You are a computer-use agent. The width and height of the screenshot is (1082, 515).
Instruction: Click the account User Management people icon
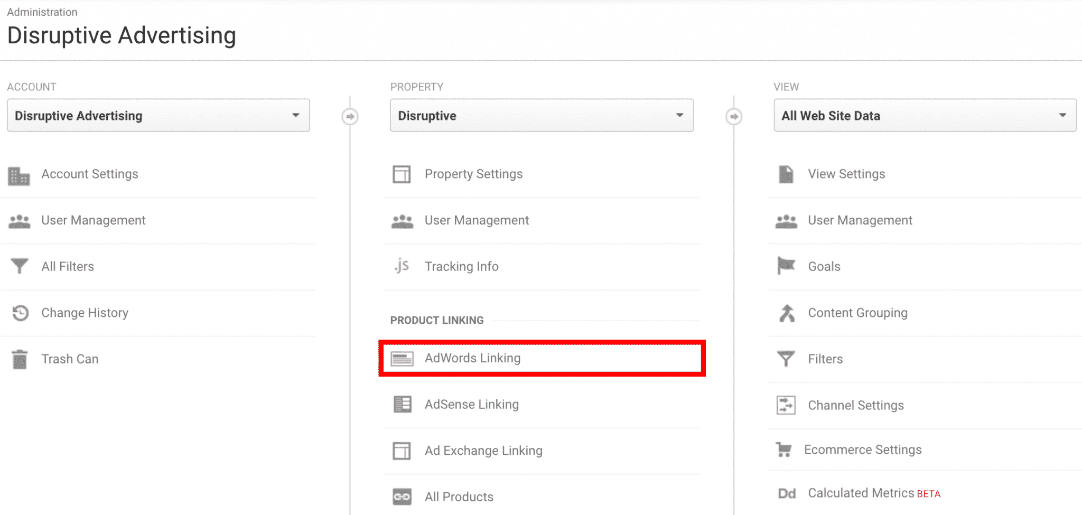(20, 221)
